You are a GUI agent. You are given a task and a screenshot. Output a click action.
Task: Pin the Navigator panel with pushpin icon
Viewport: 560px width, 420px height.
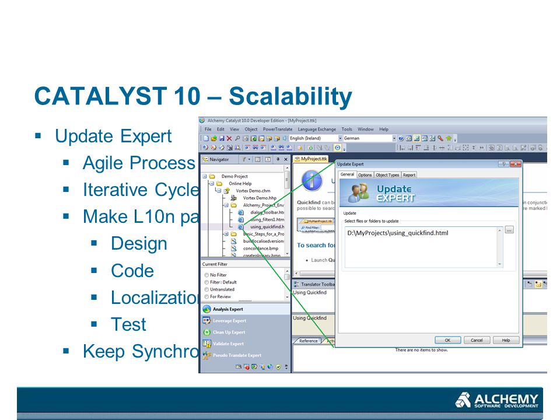[x=278, y=159]
